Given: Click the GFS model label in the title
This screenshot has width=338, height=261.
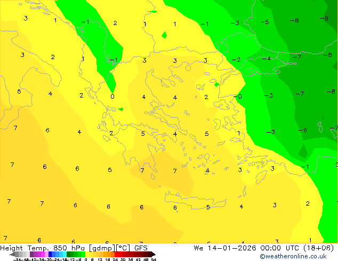Looking at the screenshot, I should [140, 248].
